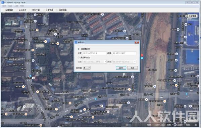Image resolution: width=201 pixels, height=128 pixels.
Task: Click the status bar zoom level 18
Action: tap(196, 125)
